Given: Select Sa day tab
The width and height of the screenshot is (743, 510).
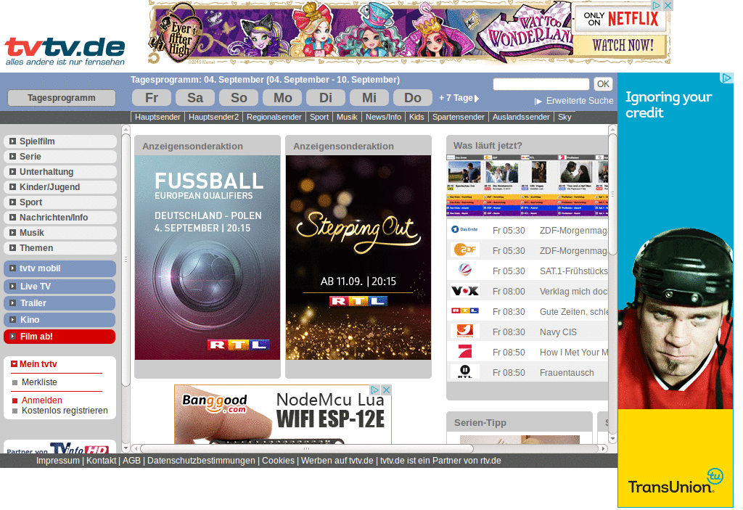Looking at the screenshot, I should (195, 98).
